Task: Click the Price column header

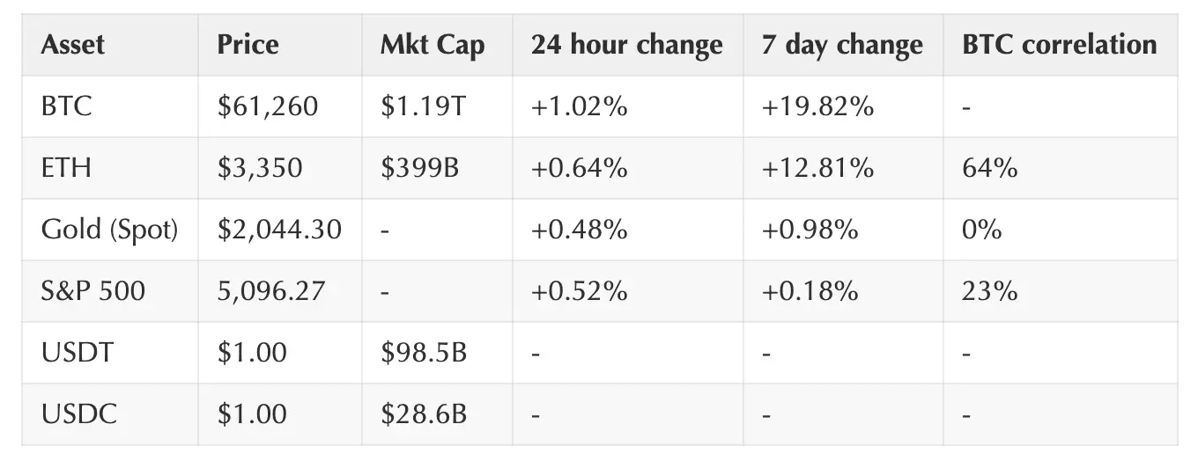Action: (248, 45)
